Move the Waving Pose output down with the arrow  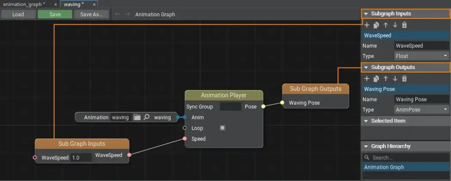(395, 79)
